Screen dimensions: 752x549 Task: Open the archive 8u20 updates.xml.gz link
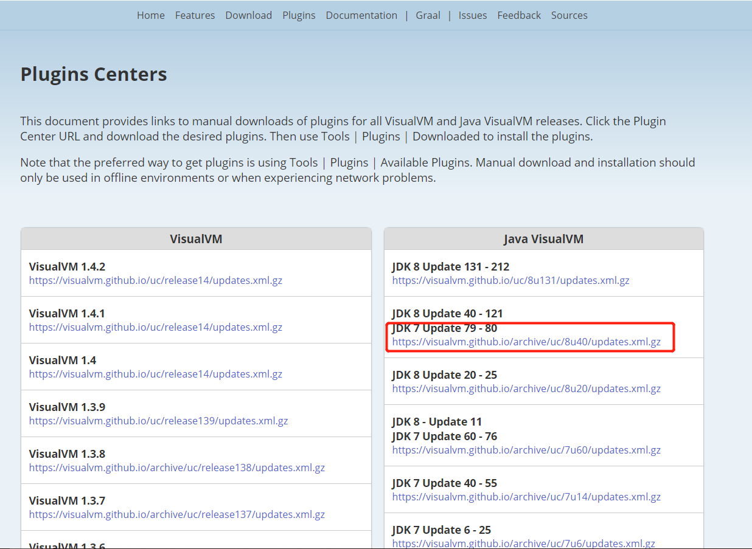(x=526, y=388)
